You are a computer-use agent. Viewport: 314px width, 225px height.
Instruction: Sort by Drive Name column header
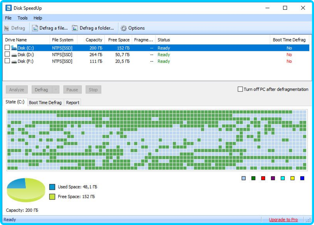tap(26, 40)
